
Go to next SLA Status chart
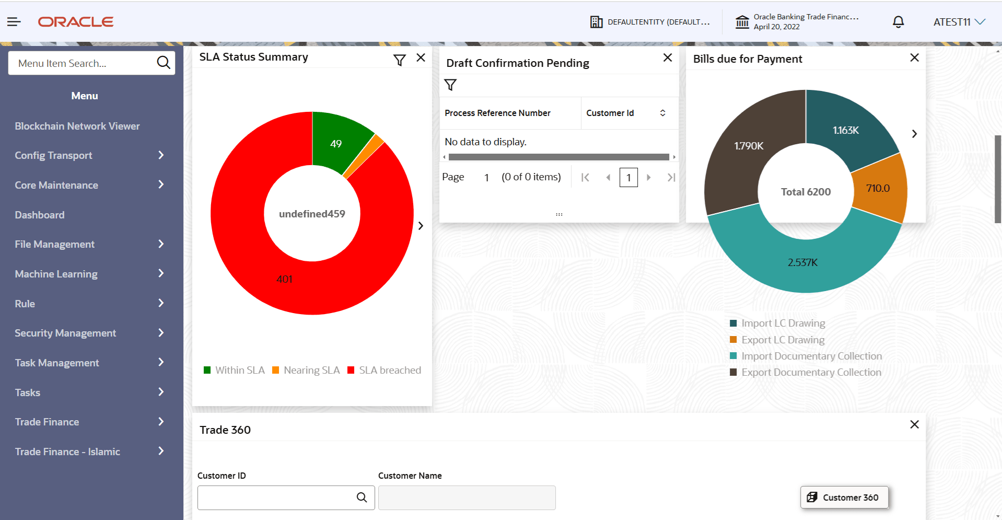tap(421, 226)
